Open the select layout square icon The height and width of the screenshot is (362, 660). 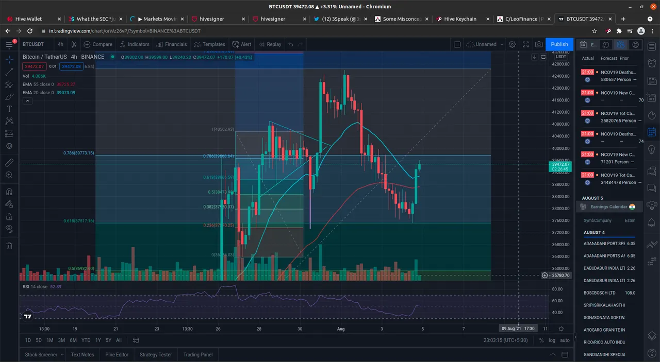(457, 44)
